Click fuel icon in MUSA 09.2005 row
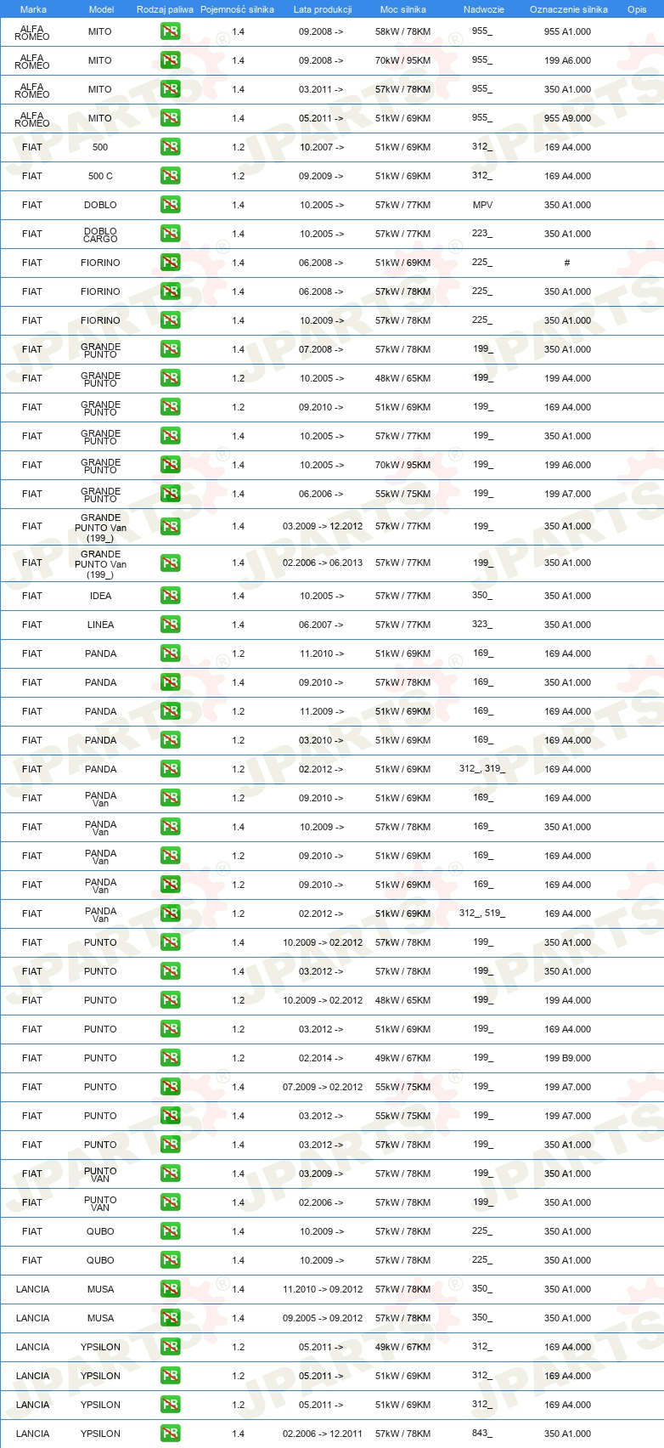 click(x=170, y=1318)
